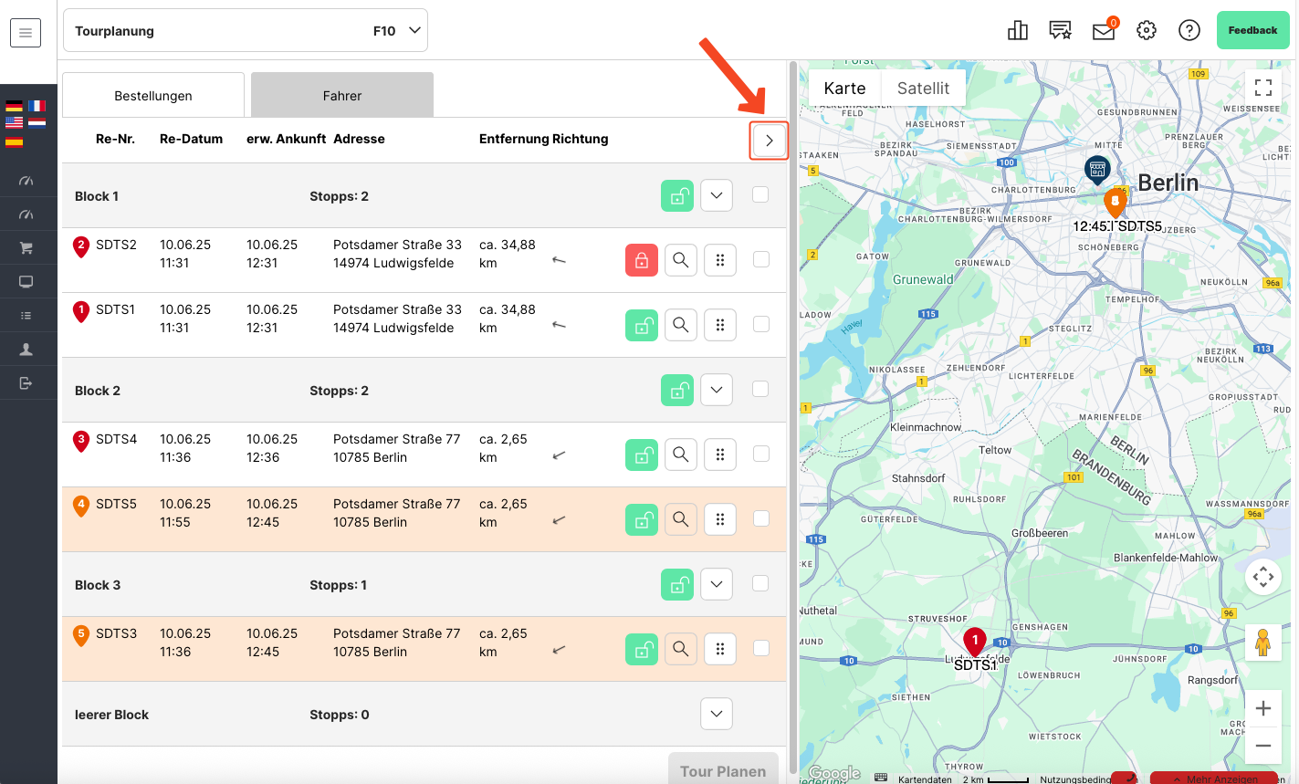Open magnifier details for SDTS5
The width and height of the screenshot is (1299, 784).
coord(681,519)
